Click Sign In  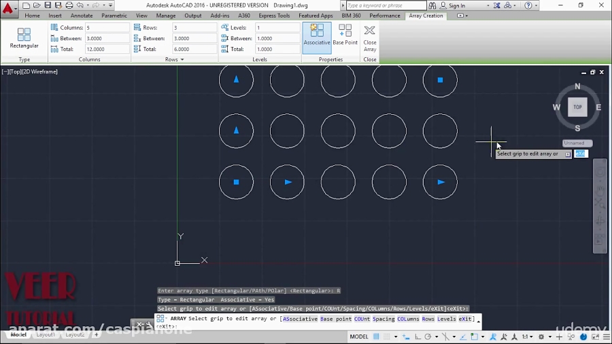457,6
